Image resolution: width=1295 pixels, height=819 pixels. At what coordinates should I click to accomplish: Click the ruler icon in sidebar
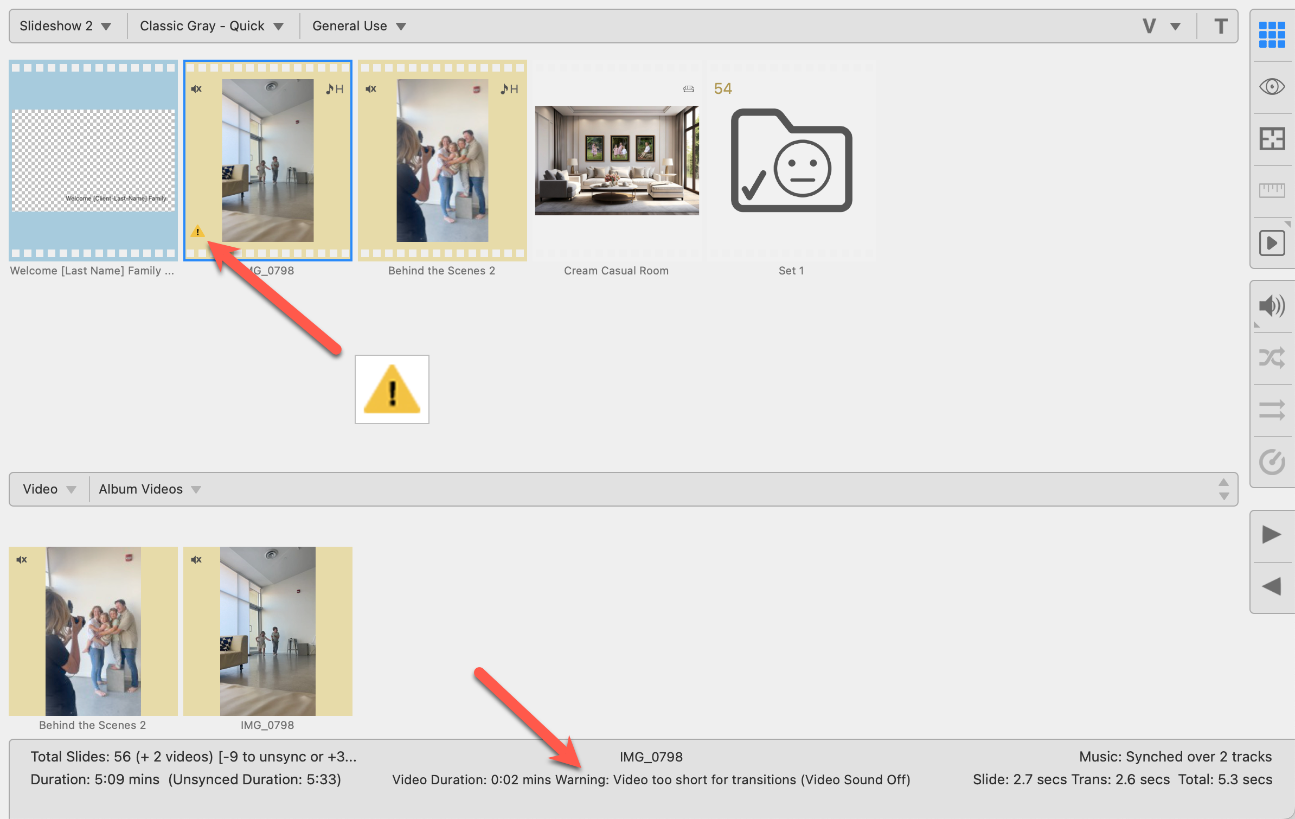tap(1272, 190)
